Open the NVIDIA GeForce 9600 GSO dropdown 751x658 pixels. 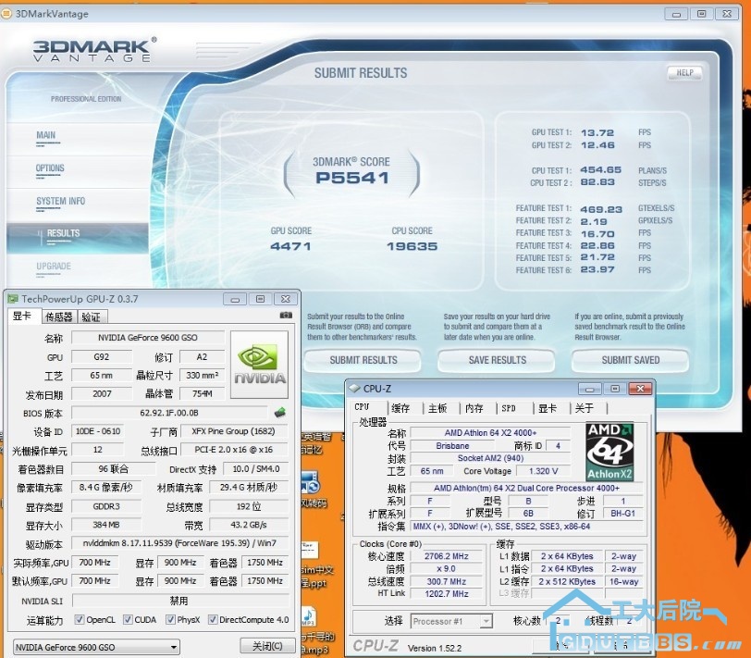coord(96,646)
